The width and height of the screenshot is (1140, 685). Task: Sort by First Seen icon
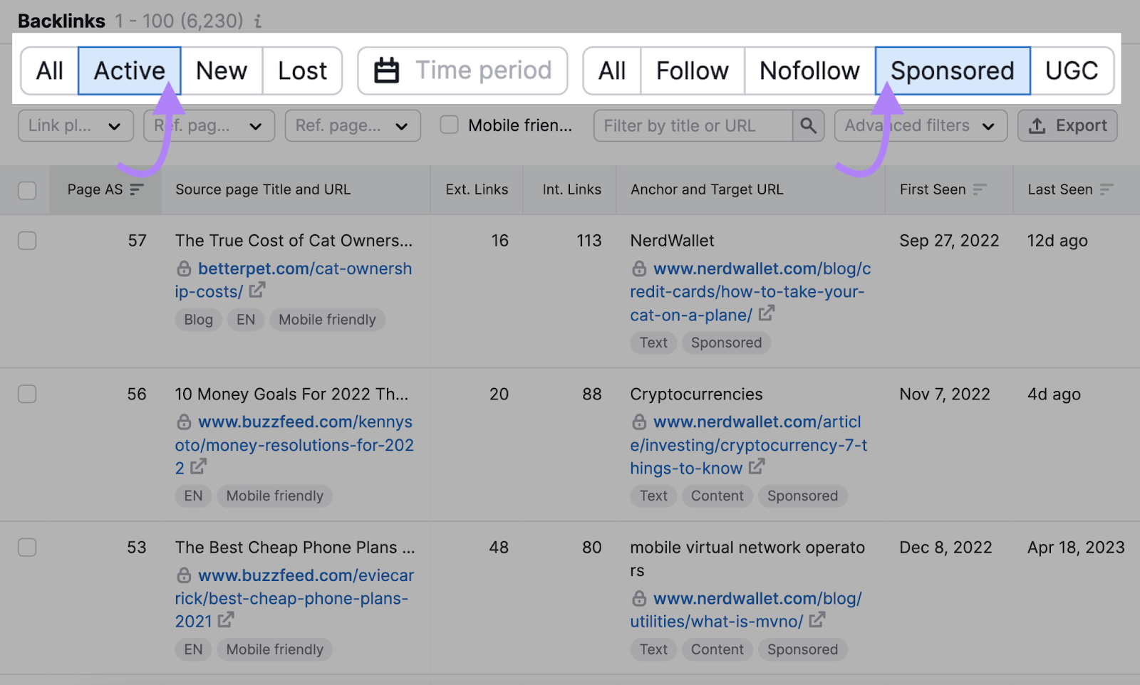click(x=980, y=189)
